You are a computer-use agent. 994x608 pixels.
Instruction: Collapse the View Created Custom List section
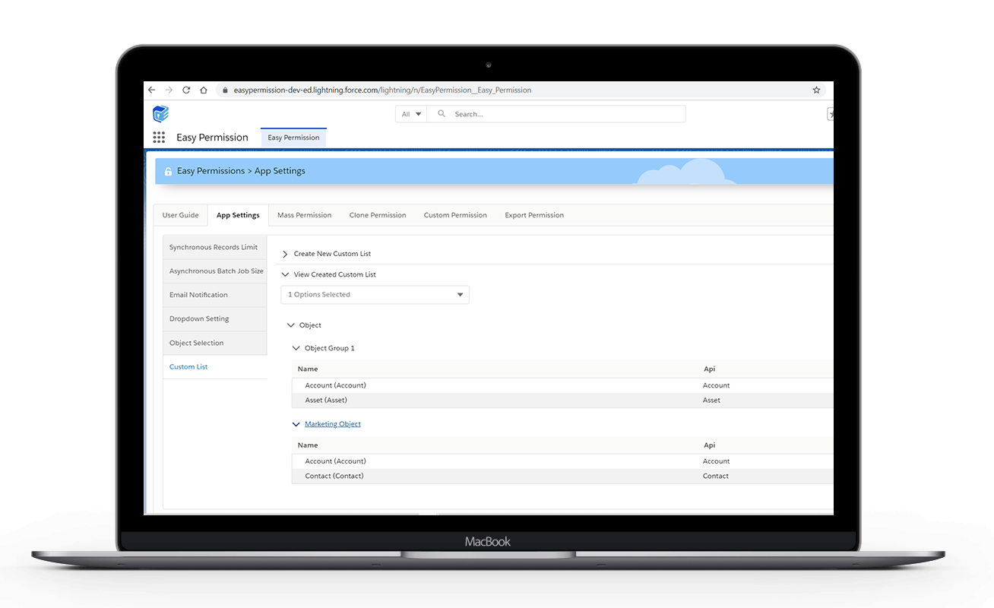[285, 274]
